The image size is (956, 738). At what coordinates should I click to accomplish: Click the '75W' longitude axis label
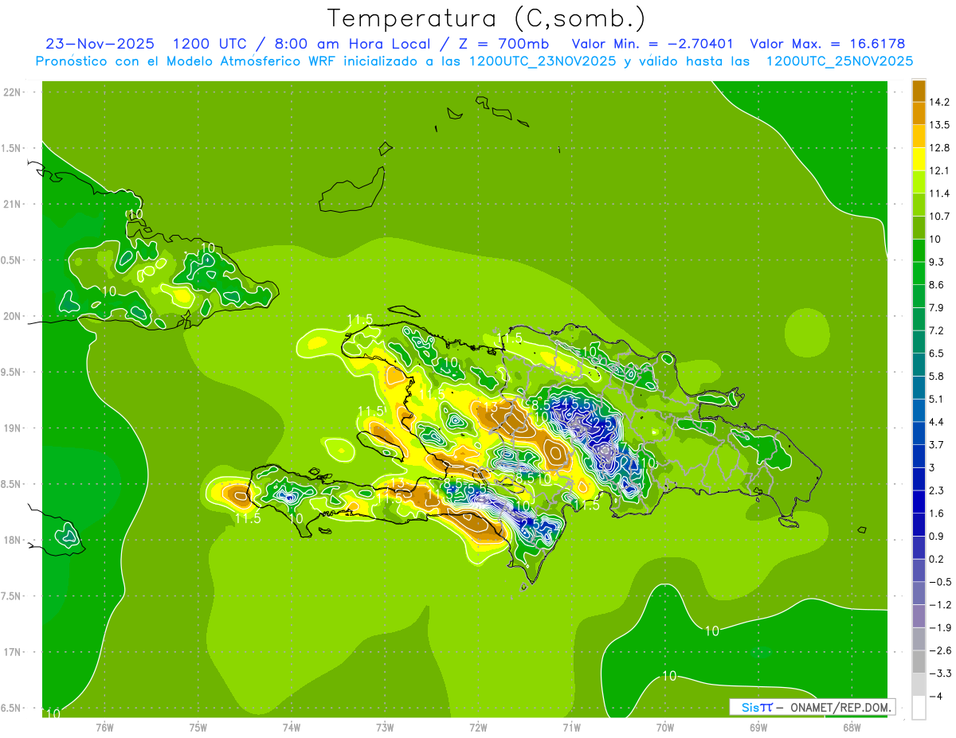click(198, 728)
